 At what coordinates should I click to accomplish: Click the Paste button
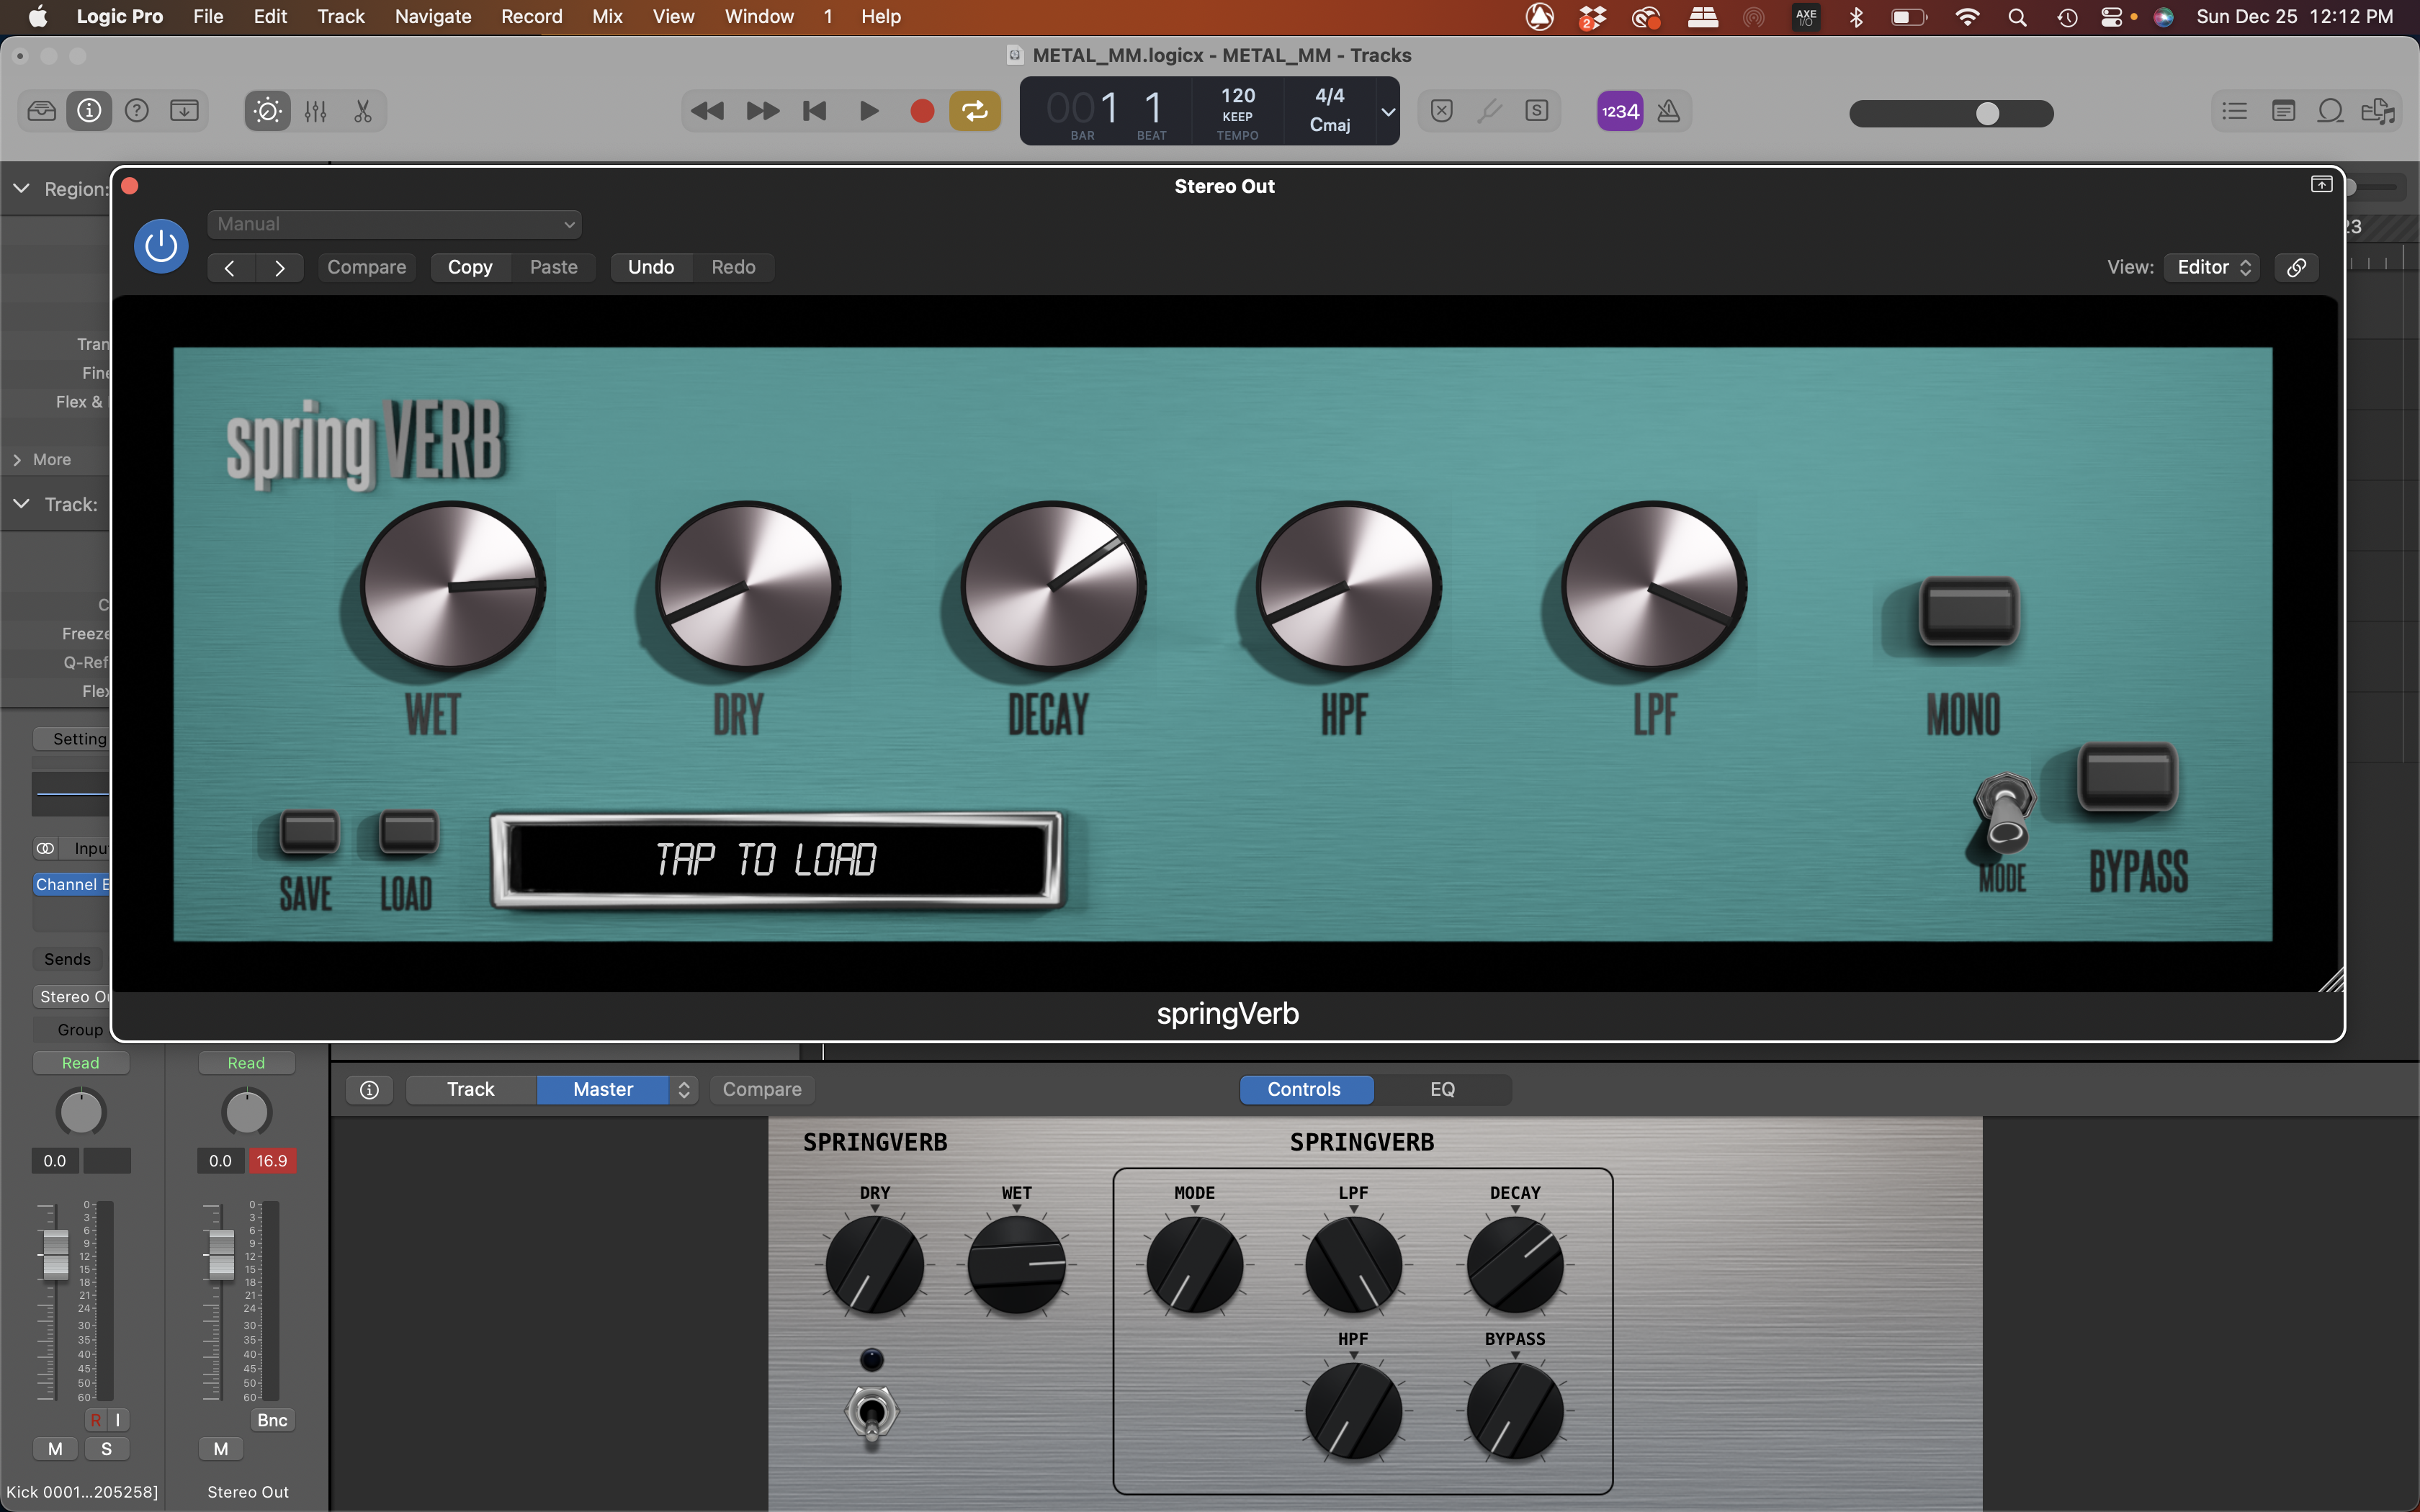pyautogui.click(x=554, y=267)
